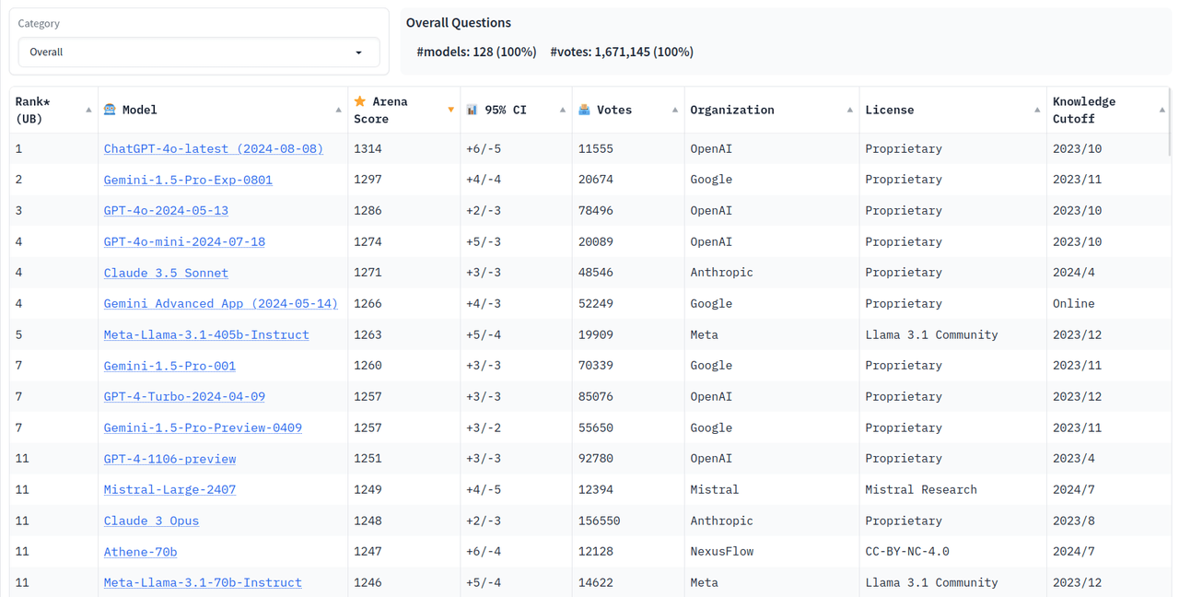Viewport: 1179px width, 597px height.
Task: Click the Organization header label
Action: (x=732, y=110)
